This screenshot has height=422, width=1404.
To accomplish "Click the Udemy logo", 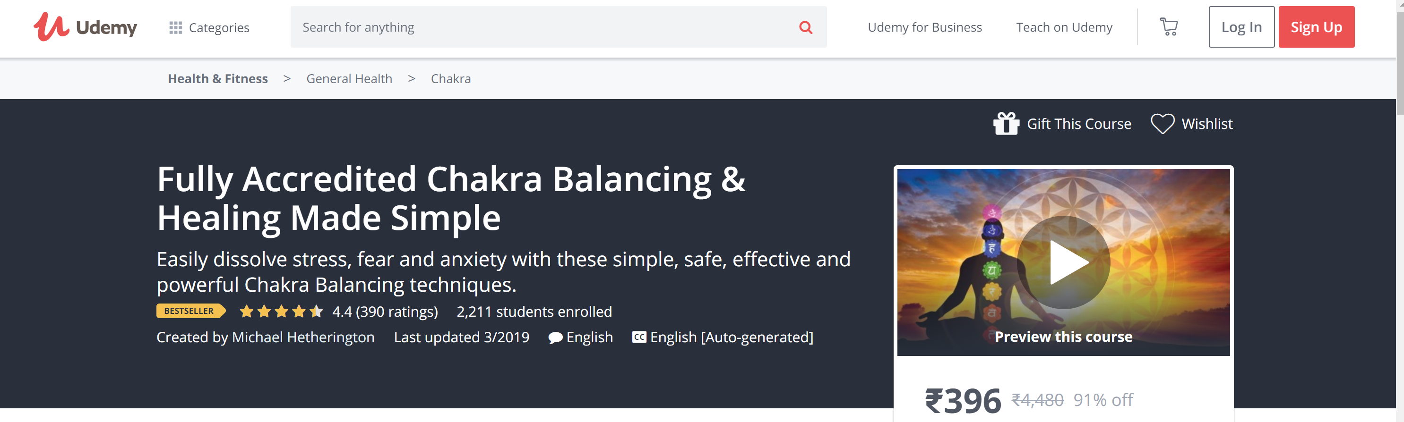I will (85, 27).
